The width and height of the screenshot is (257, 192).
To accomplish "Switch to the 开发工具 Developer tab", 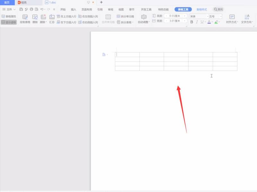I will coord(146,9).
